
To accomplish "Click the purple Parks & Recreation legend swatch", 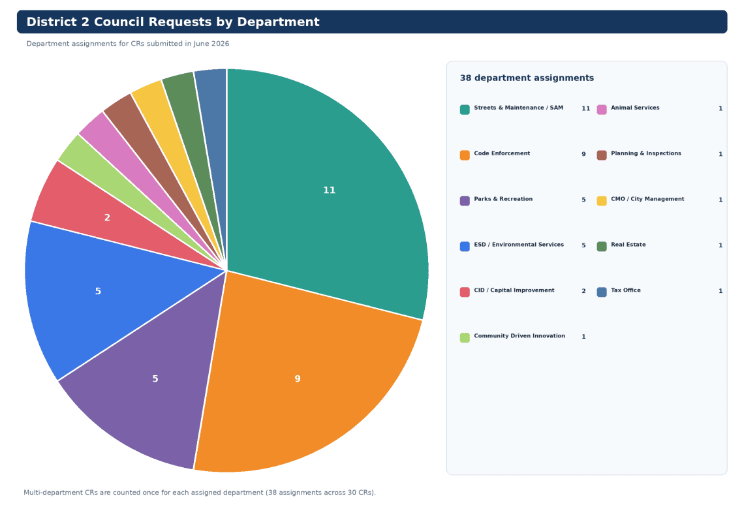I will click(x=465, y=200).
